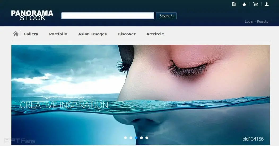Select the fifth carousel dot
Viewport: 279px width, 146px height.
click(x=147, y=138)
